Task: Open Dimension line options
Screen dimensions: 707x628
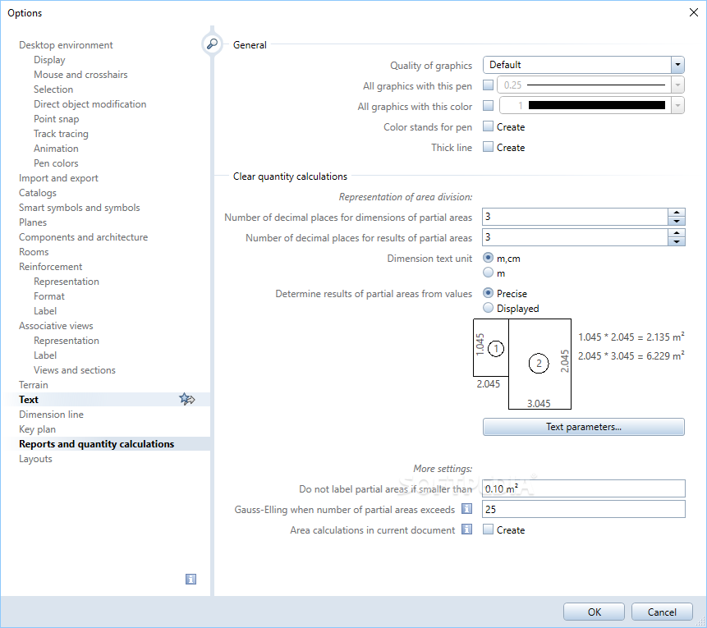Action: [x=51, y=415]
